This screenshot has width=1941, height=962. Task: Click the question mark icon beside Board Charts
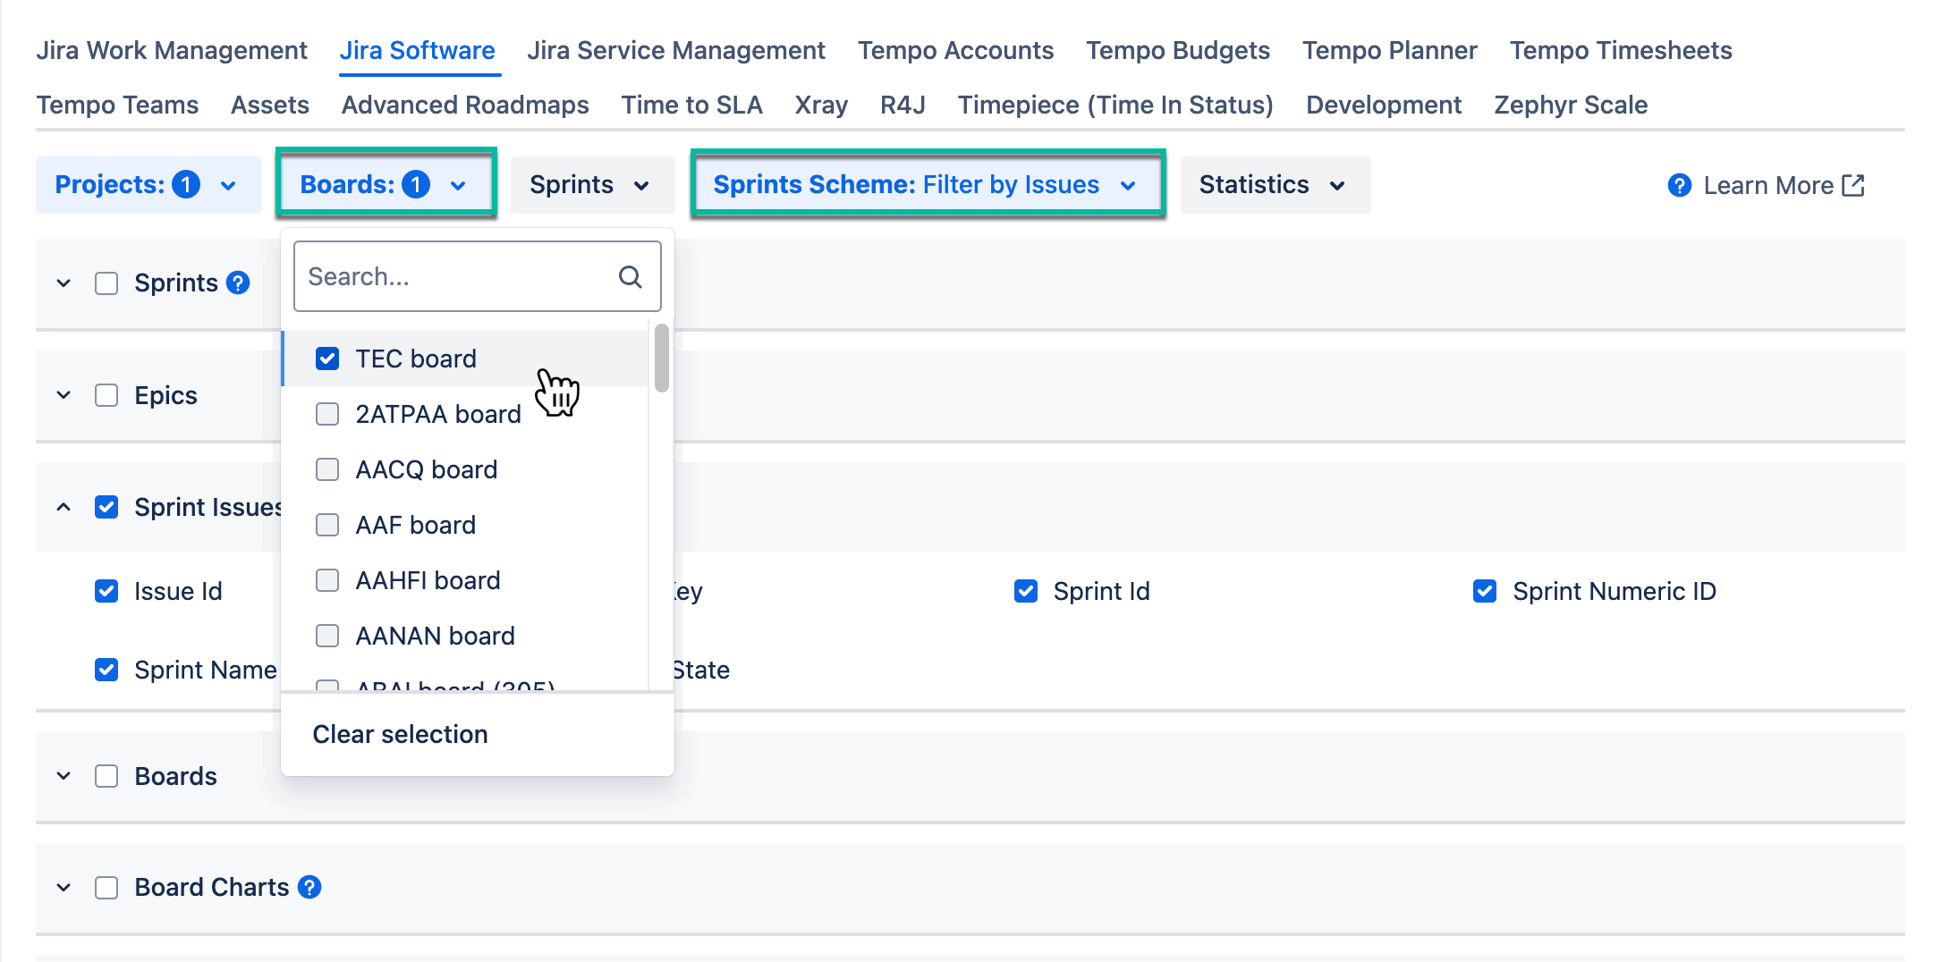309,887
